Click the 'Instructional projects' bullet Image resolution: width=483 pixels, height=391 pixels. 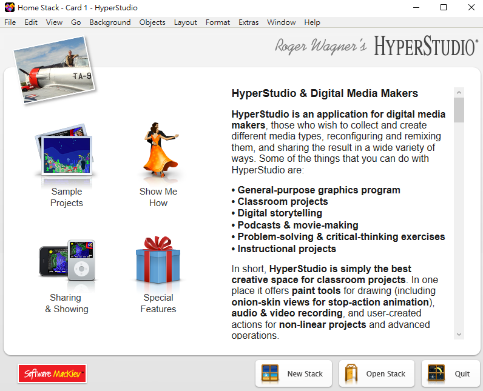click(284, 249)
